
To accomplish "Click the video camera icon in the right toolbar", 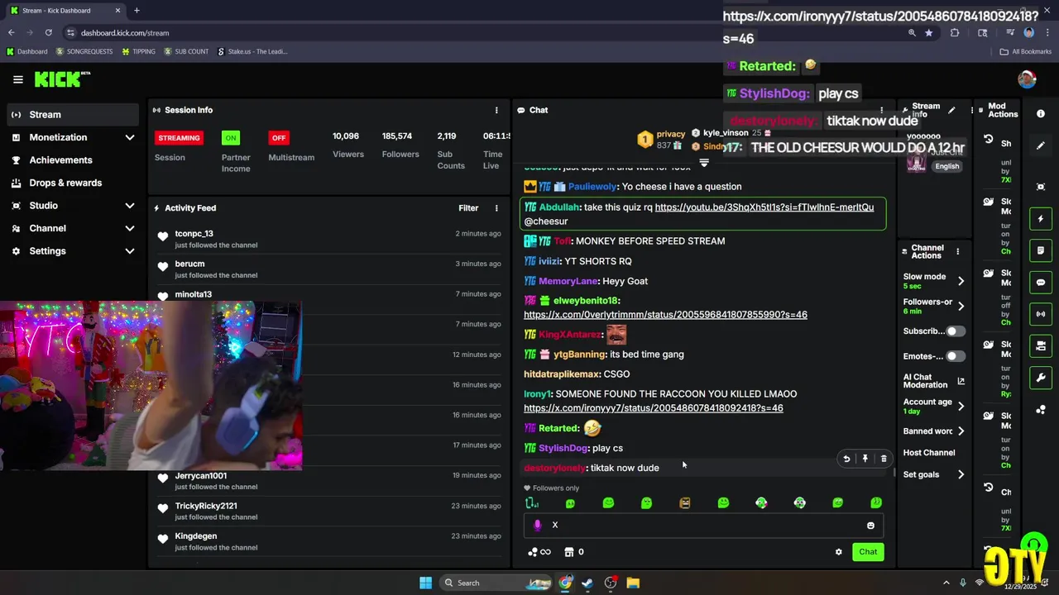I will [1041, 345].
